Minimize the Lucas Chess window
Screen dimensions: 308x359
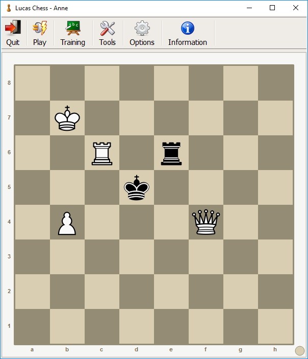coord(249,8)
